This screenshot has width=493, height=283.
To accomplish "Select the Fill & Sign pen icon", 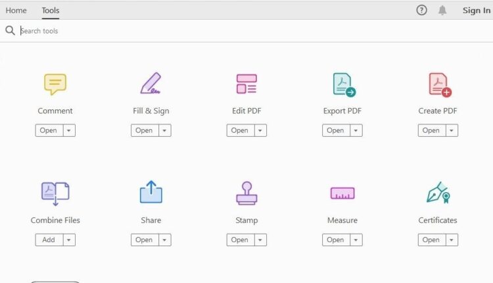I will coord(151,84).
